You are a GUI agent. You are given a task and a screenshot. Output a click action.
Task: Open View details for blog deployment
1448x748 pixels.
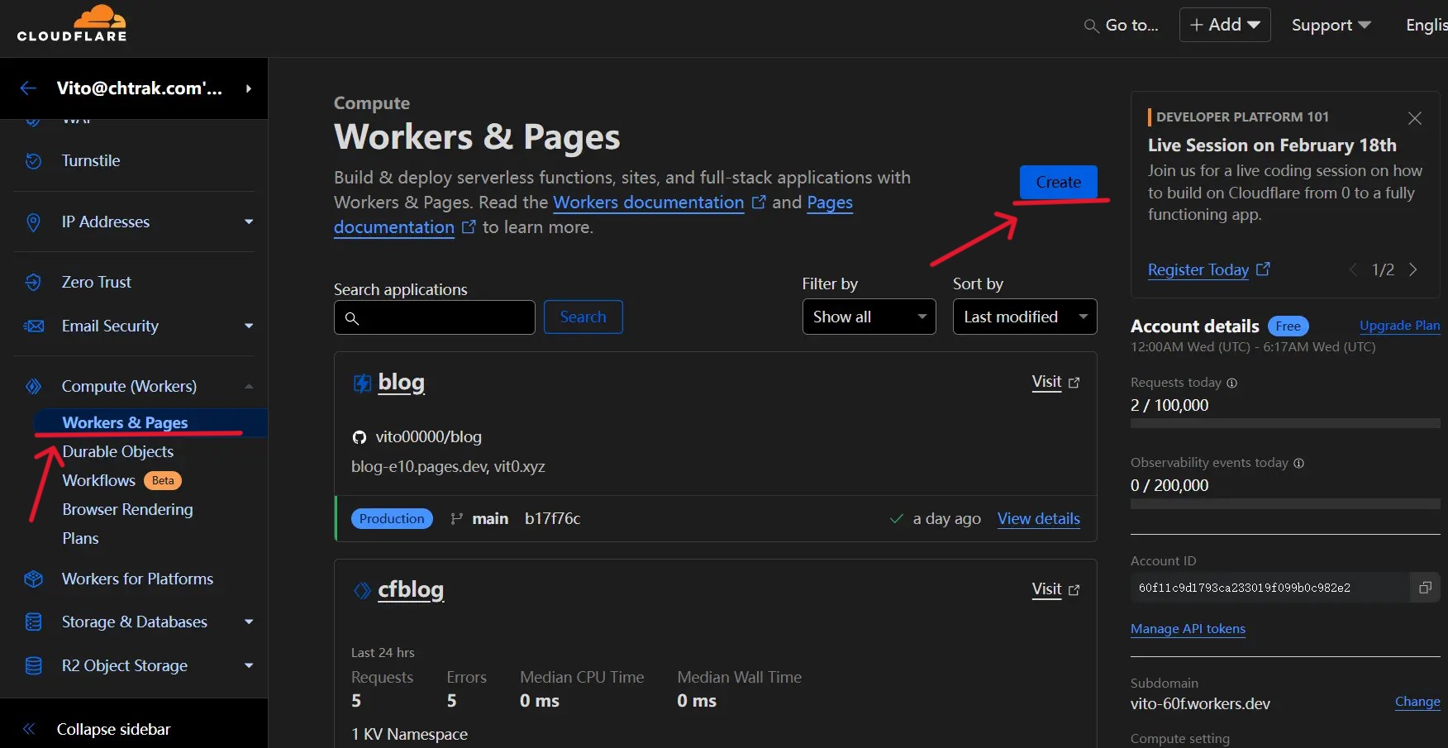1038,519
